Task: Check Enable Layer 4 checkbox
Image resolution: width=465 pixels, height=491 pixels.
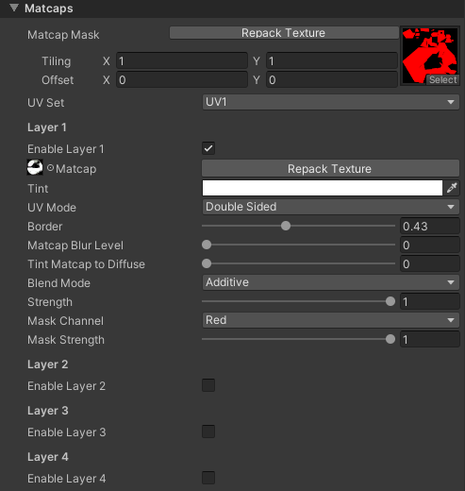Action: pos(208,478)
